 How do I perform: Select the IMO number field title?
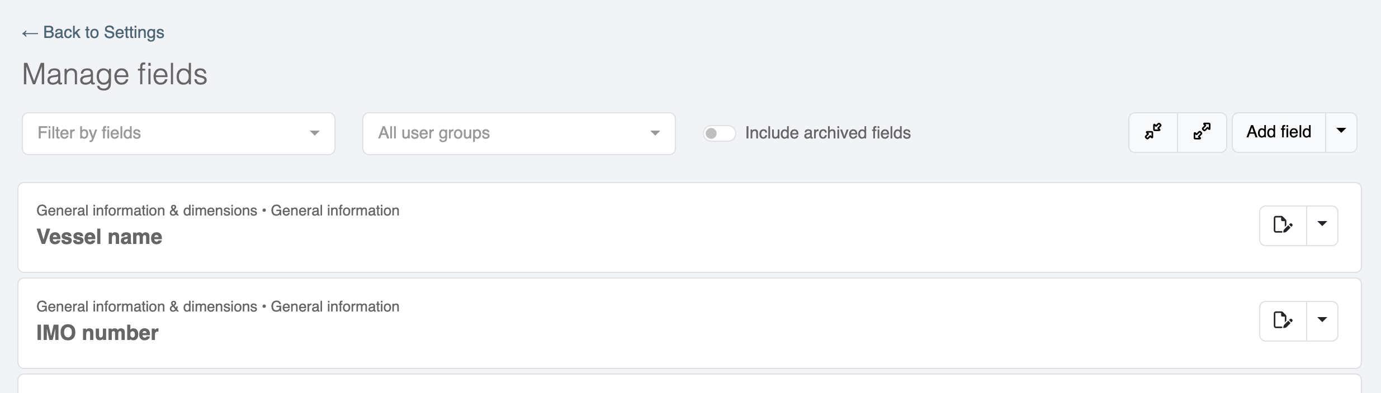pyautogui.click(x=97, y=333)
